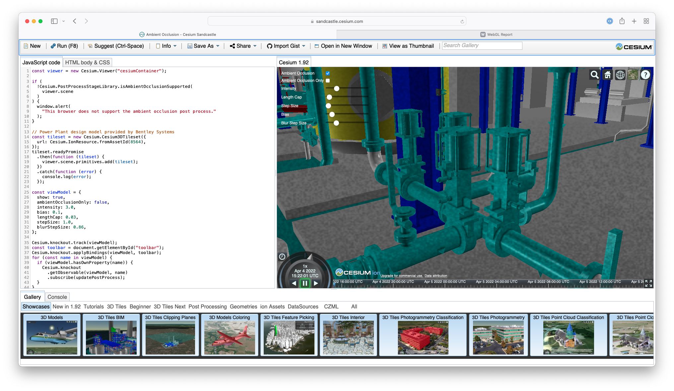Open the navigation help question icon

[x=645, y=75]
